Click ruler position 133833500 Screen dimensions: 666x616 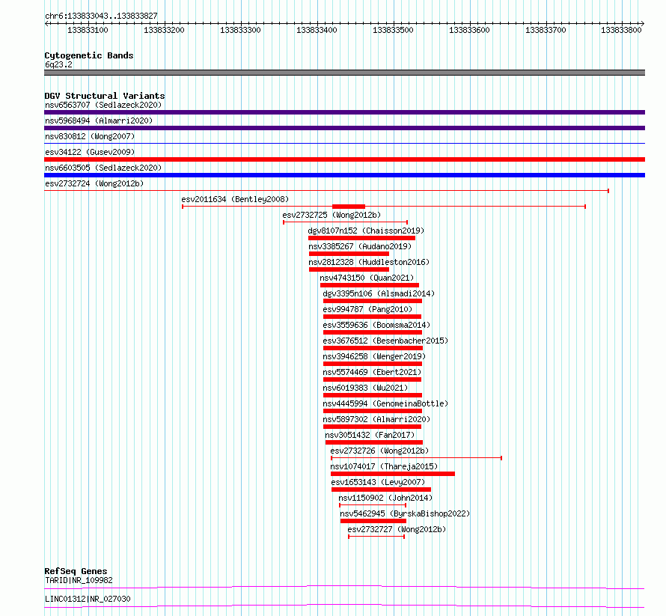pos(393,30)
